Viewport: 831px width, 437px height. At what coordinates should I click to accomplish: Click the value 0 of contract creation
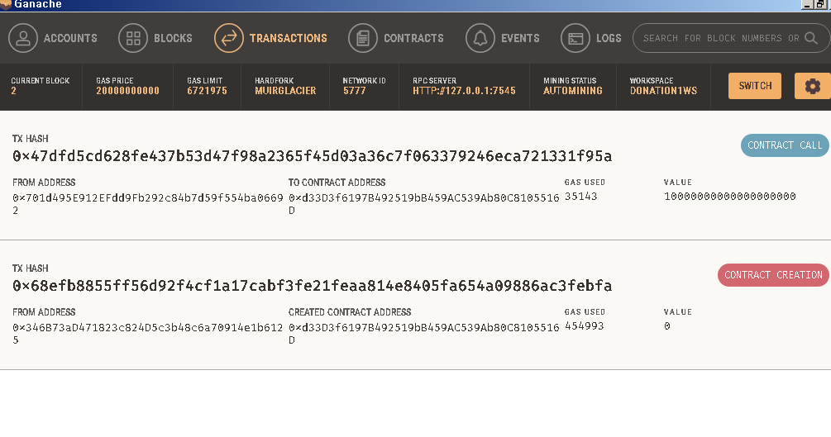pyautogui.click(x=667, y=326)
